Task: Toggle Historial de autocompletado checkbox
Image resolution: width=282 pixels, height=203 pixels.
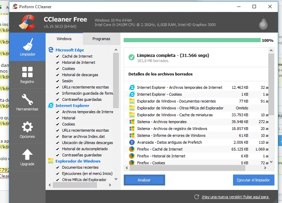Action: coord(58,149)
